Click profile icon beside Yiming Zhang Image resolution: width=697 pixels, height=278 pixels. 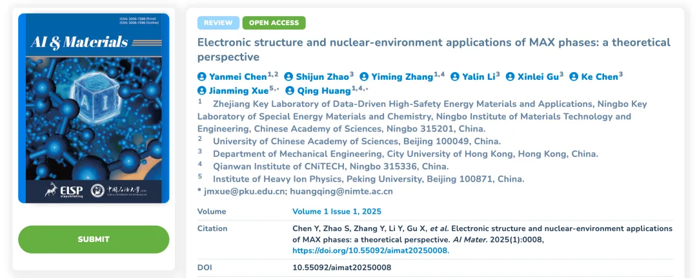[364, 77]
